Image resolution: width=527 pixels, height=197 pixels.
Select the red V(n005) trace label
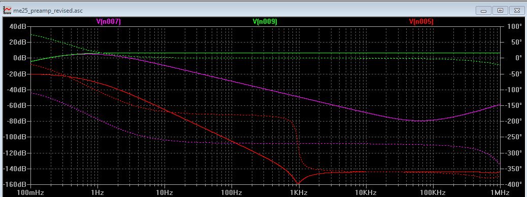421,22
